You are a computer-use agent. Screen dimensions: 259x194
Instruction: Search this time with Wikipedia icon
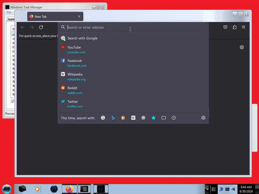(x=133, y=118)
